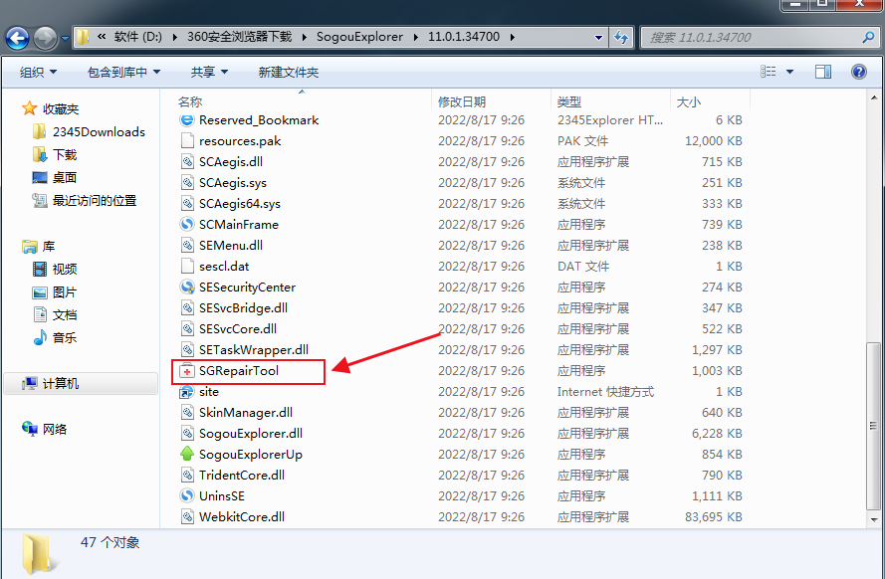
Task: Select the SETaskWrapper.dll file name
Action: [x=254, y=349]
